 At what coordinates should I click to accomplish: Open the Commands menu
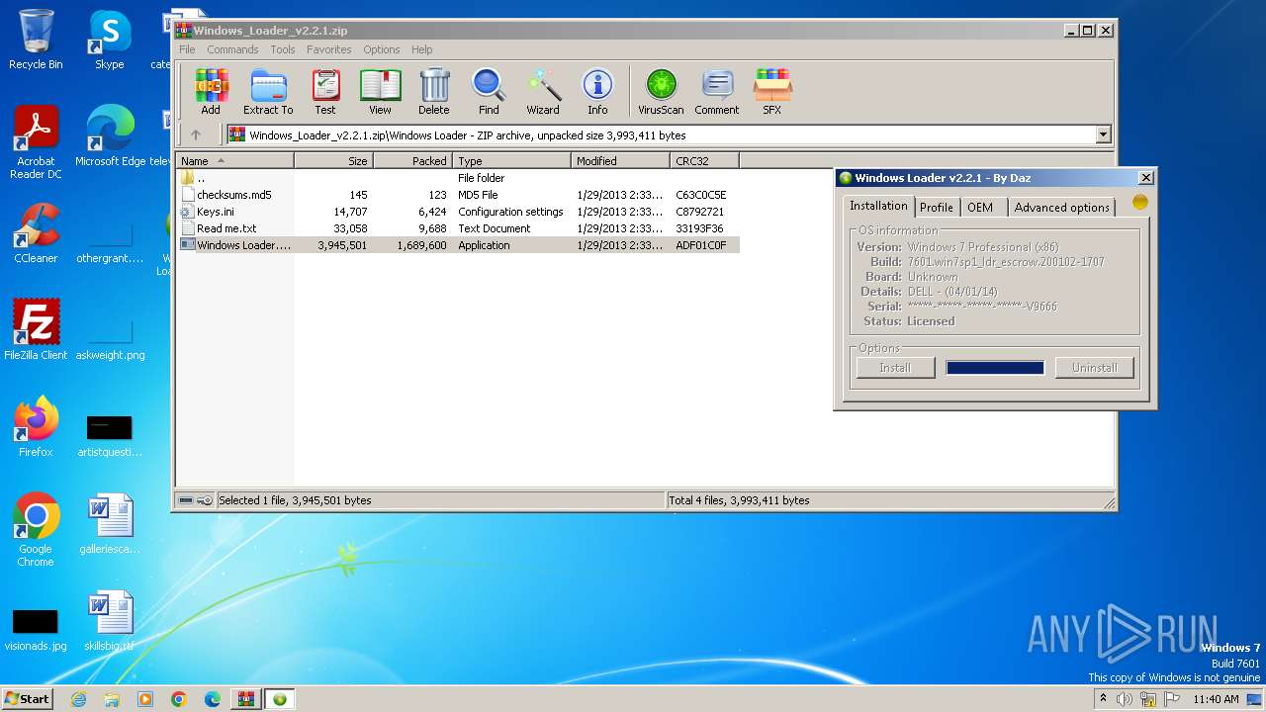[x=232, y=49]
